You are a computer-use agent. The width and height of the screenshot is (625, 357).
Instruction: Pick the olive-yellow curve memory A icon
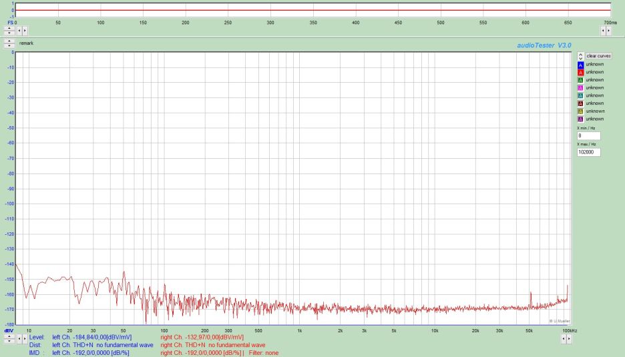580,111
